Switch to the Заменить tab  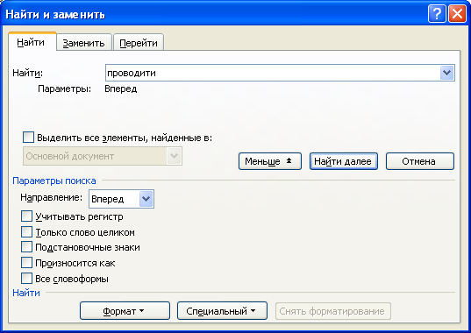(x=84, y=43)
